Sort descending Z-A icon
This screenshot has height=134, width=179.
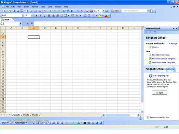pos(82,11)
